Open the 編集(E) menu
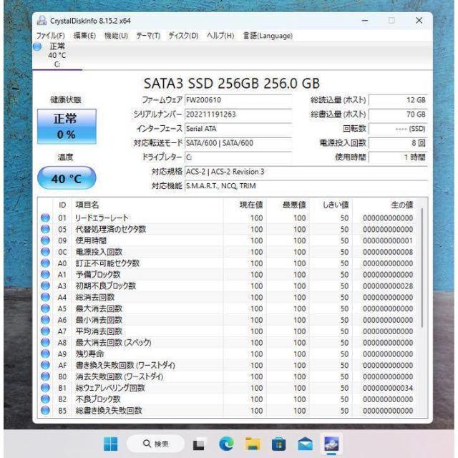Viewport: 458px width, 458px height. click(x=84, y=36)
